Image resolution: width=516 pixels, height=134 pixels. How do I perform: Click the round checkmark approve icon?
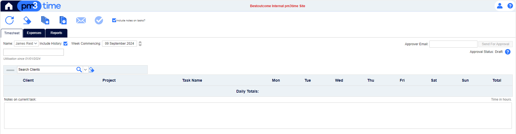pyautogui.click(x=99, y=20)
